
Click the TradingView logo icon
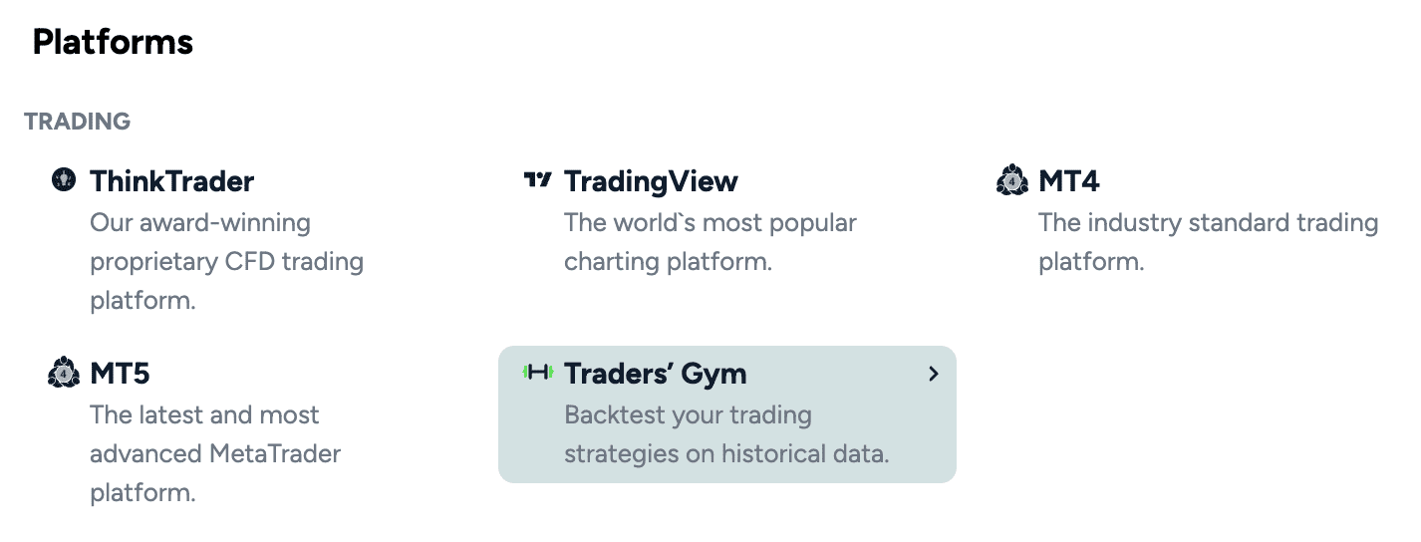click(x=537, y=180)
